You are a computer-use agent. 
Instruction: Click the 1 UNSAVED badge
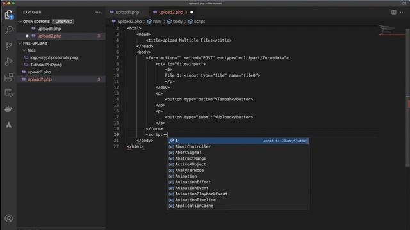(x=63, y=22)
